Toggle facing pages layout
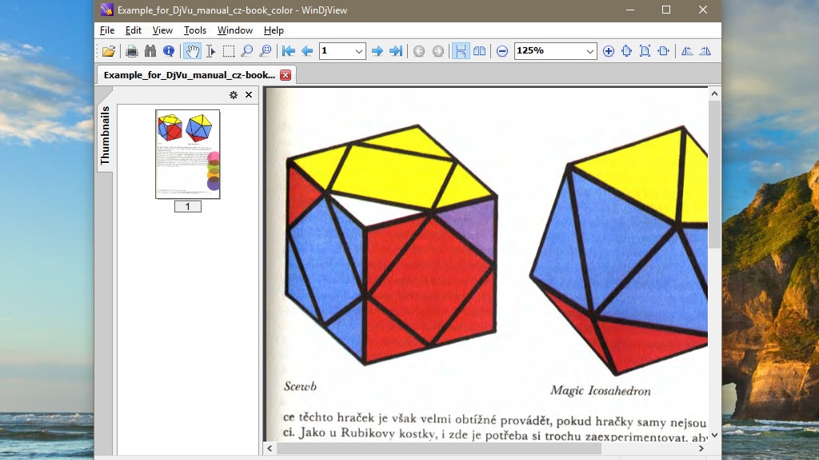819x460 pixels. coord(479,51)
